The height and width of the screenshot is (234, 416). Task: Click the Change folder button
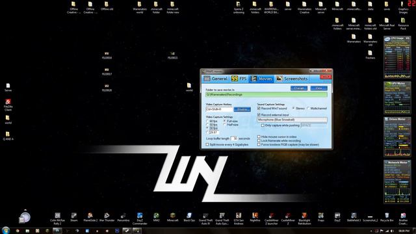299,88
